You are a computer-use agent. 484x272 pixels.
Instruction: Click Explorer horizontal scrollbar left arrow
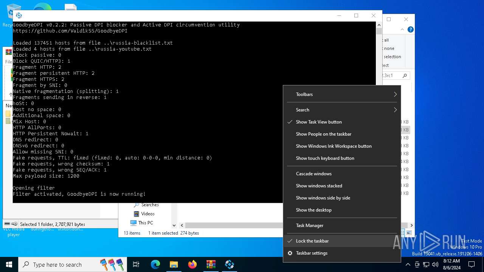pos(182,225)
